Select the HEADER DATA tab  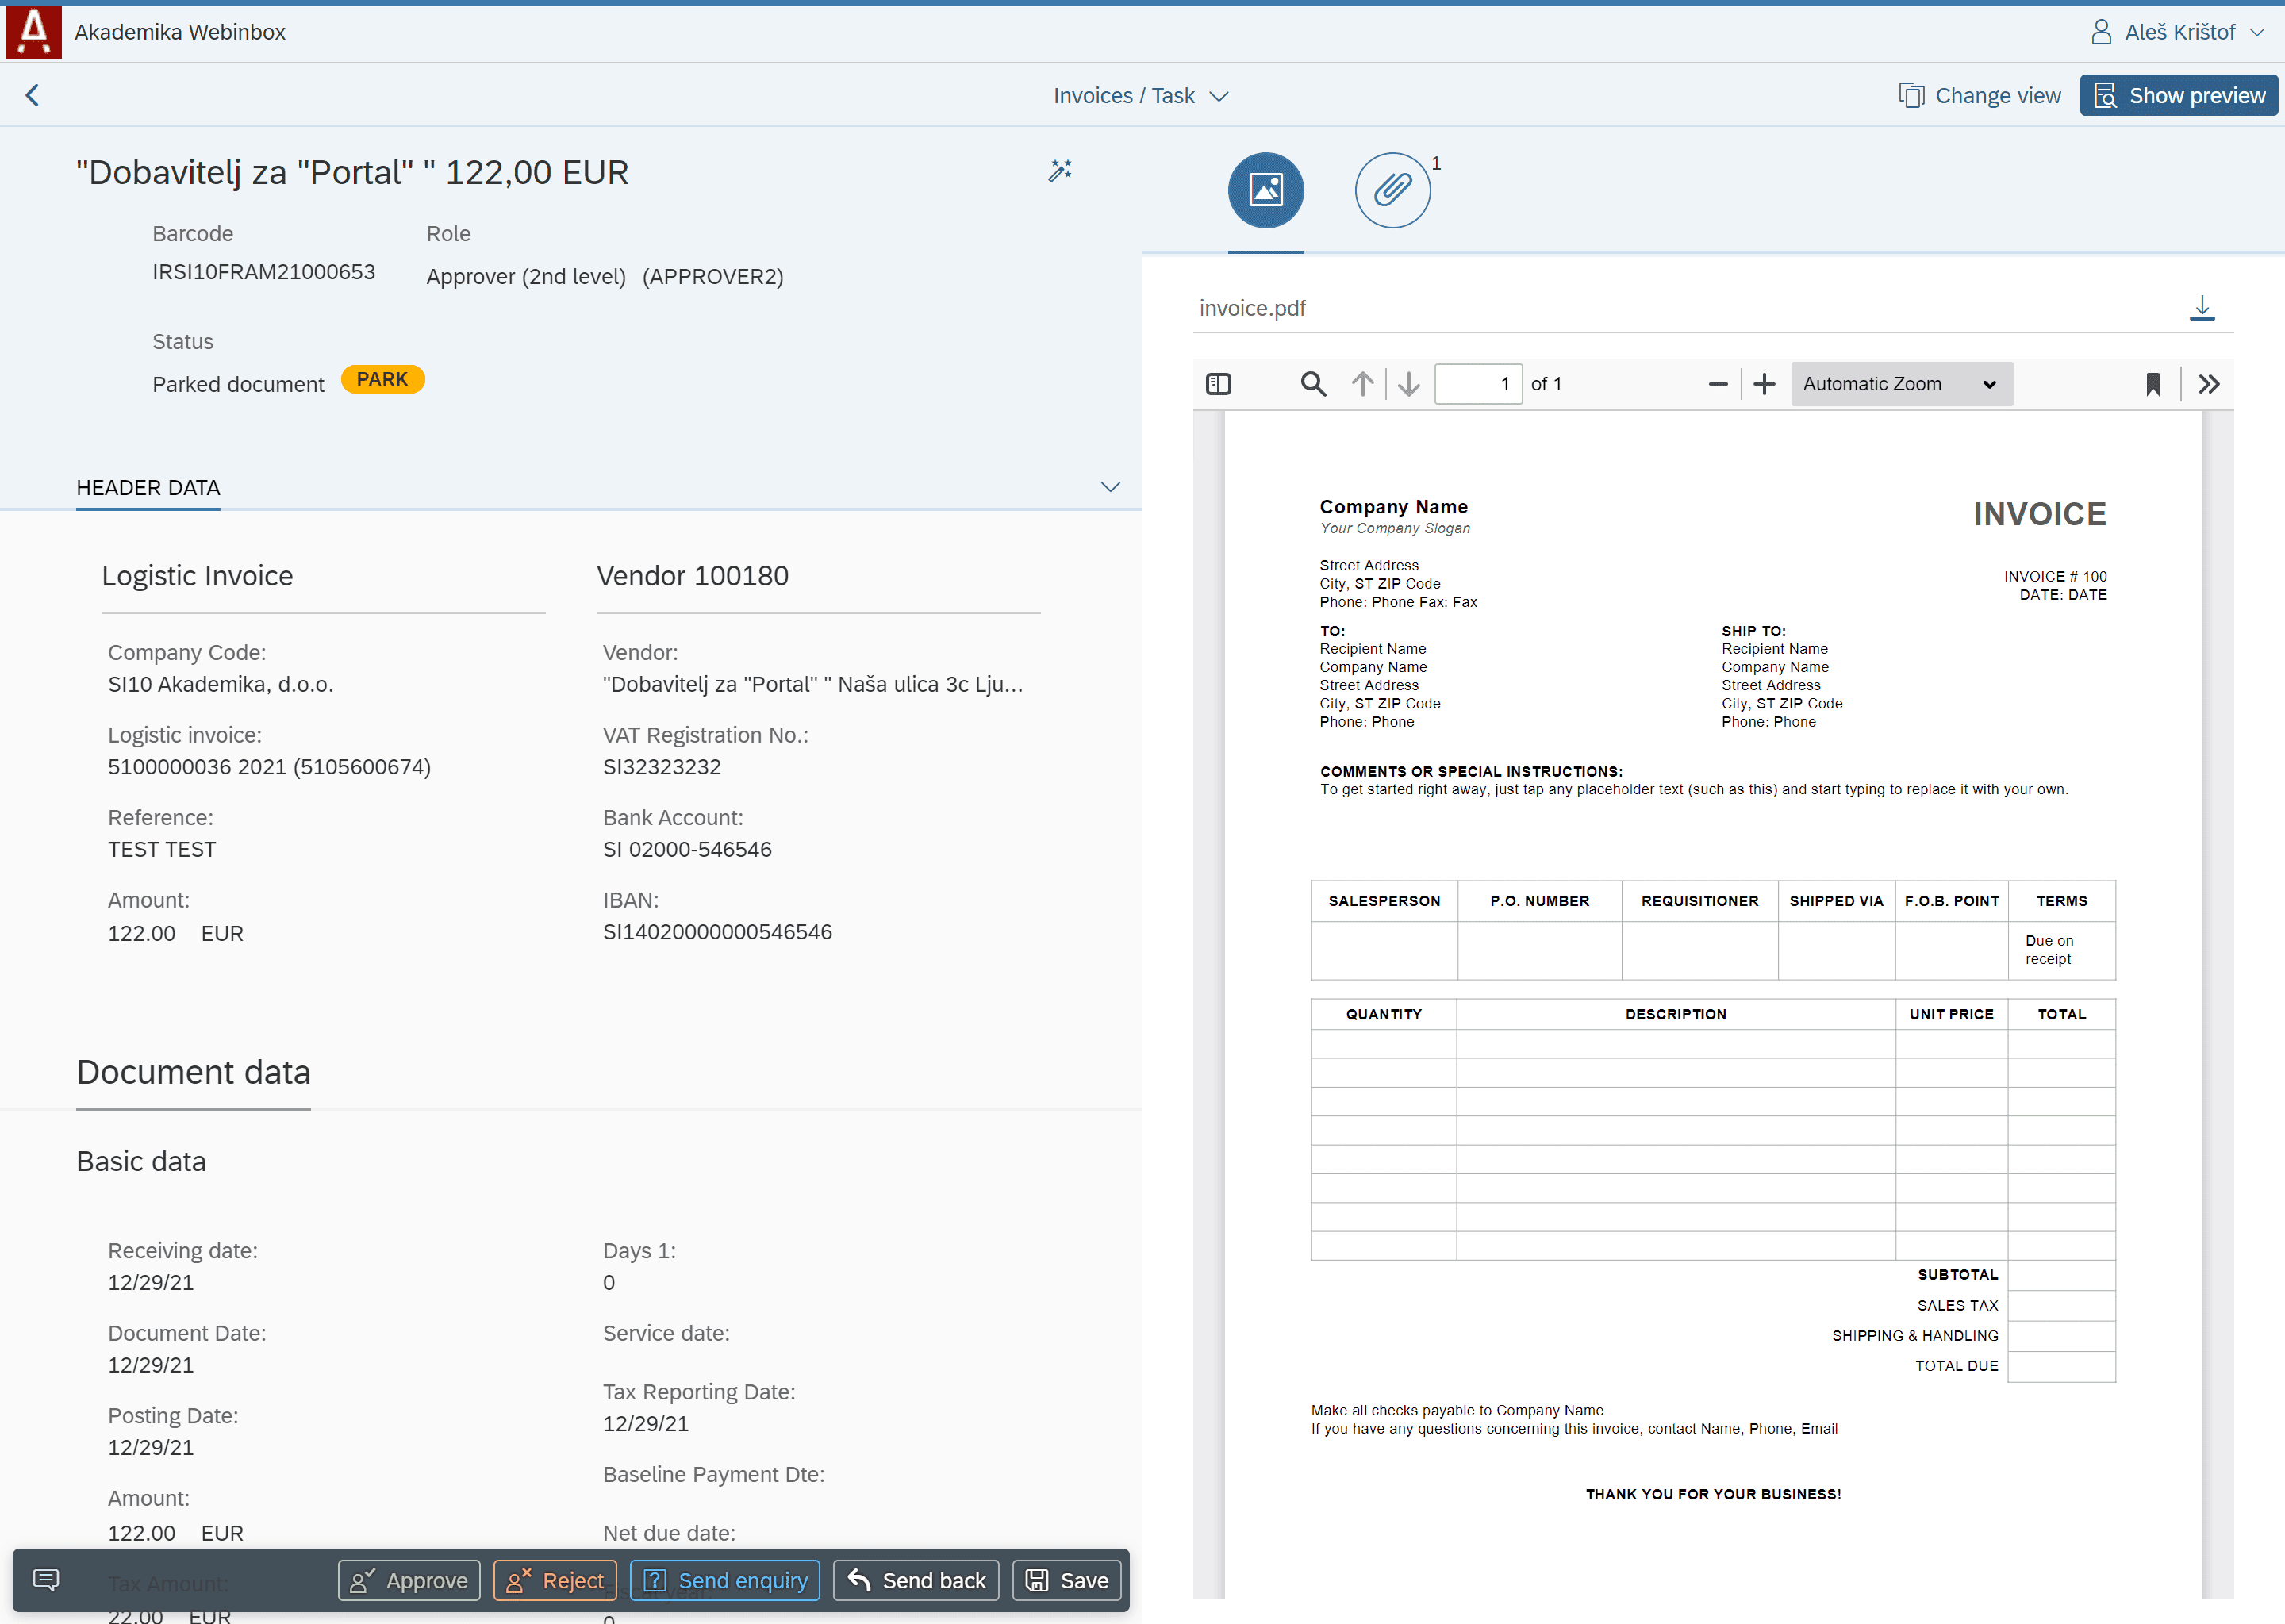148,488
